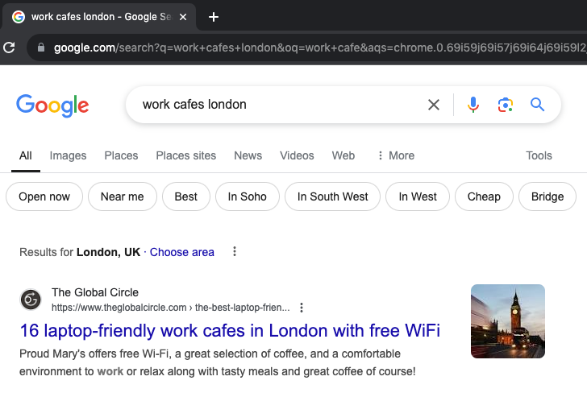Screen dimensions: 587x397
Task: Apply the Near me filter chip
Action: pos(123,196)
